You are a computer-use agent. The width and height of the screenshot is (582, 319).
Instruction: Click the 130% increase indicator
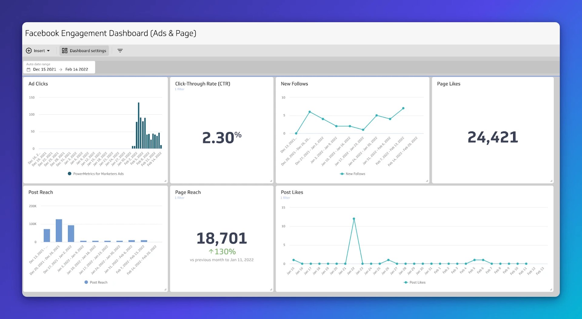pos(222,252)
